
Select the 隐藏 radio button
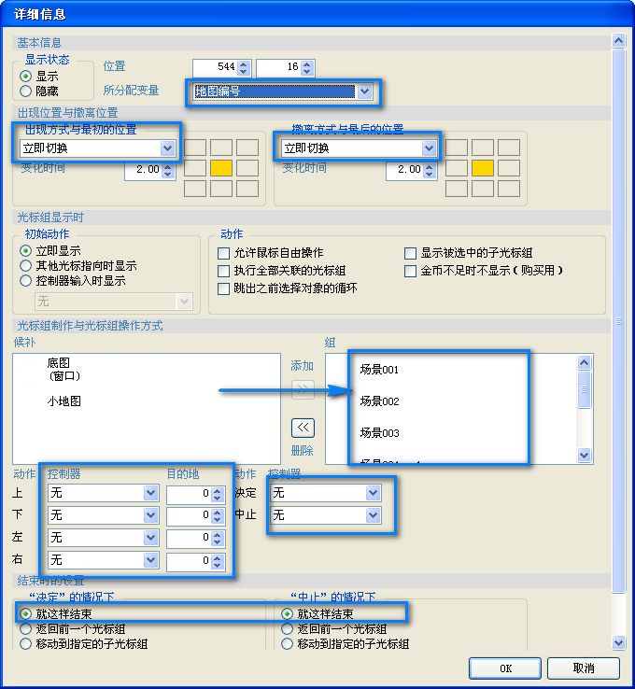[25, 91]
